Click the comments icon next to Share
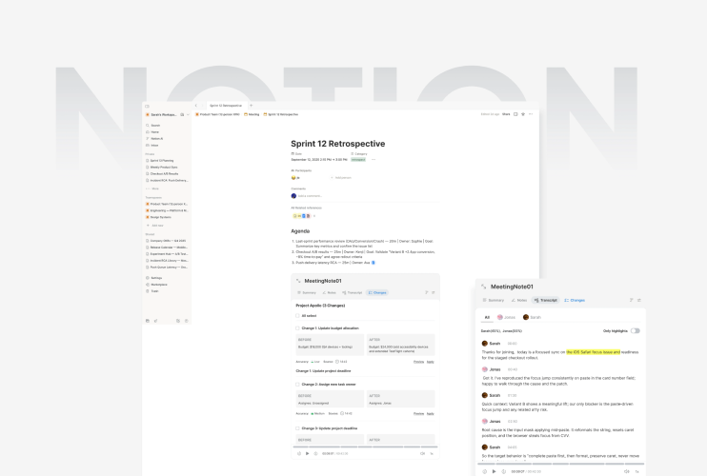This screenshot has height=476, width=707. pyautogui.click(x=515, y=114)
